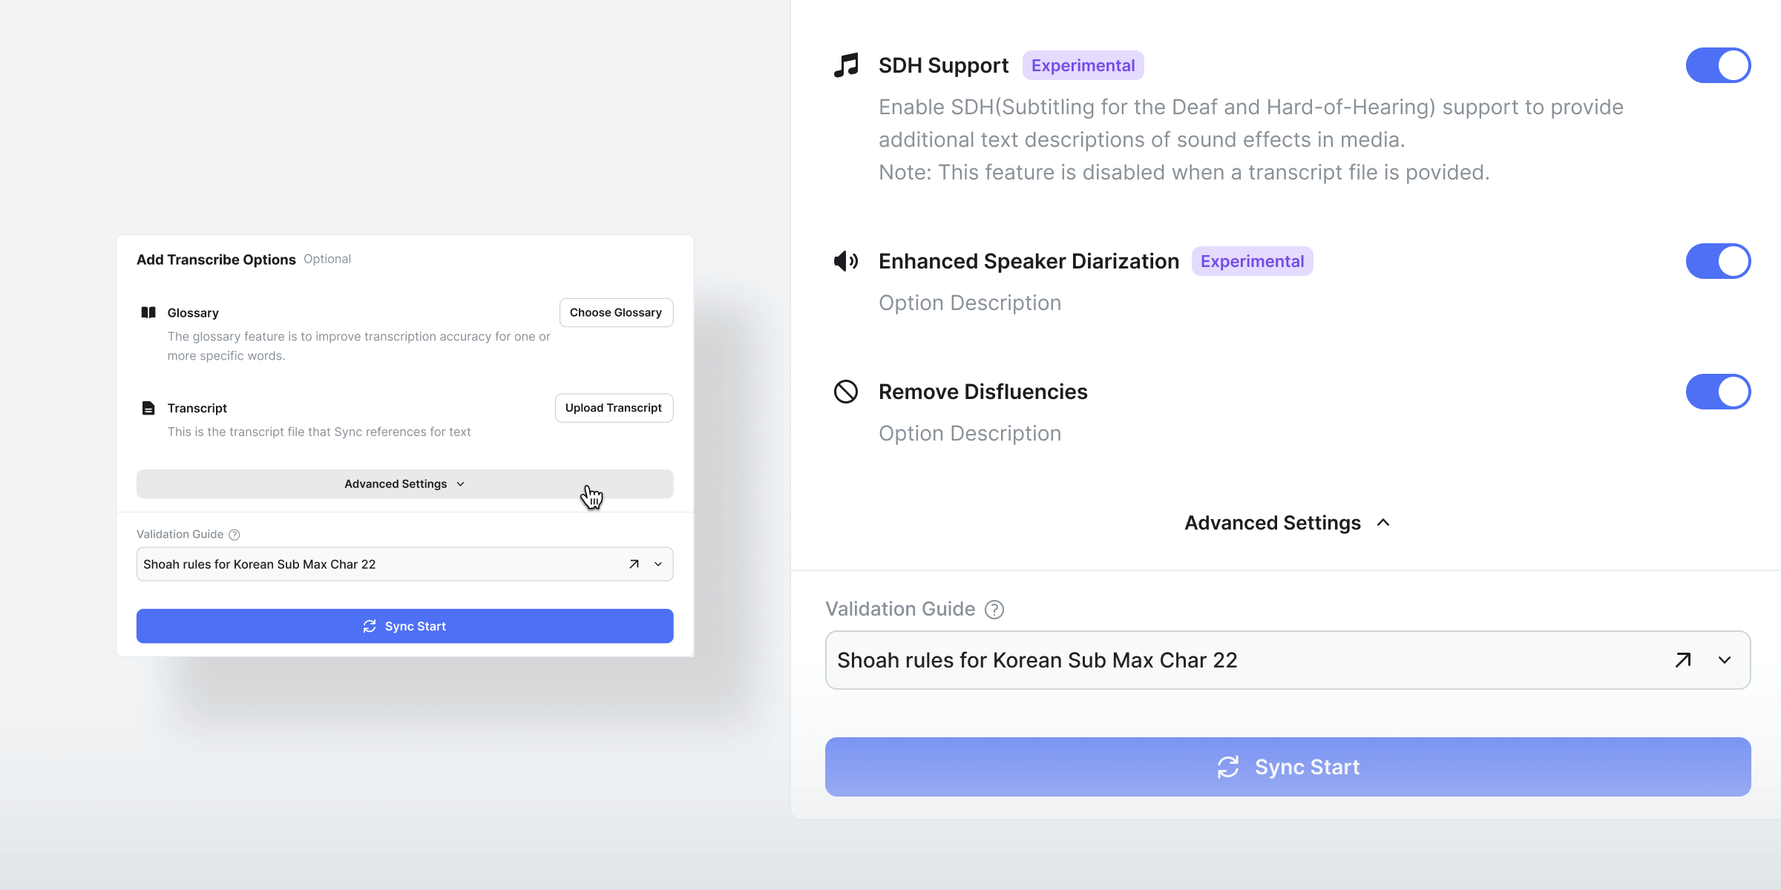Click the Choose Glossary button
1781x890 pixels.
tap(616, 313)
